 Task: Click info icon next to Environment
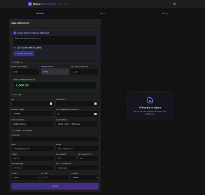point(68,120)
